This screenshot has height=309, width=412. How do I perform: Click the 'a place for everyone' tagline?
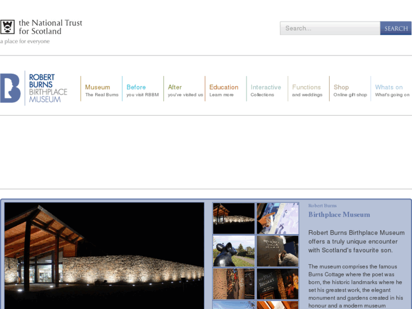(25, 41)
